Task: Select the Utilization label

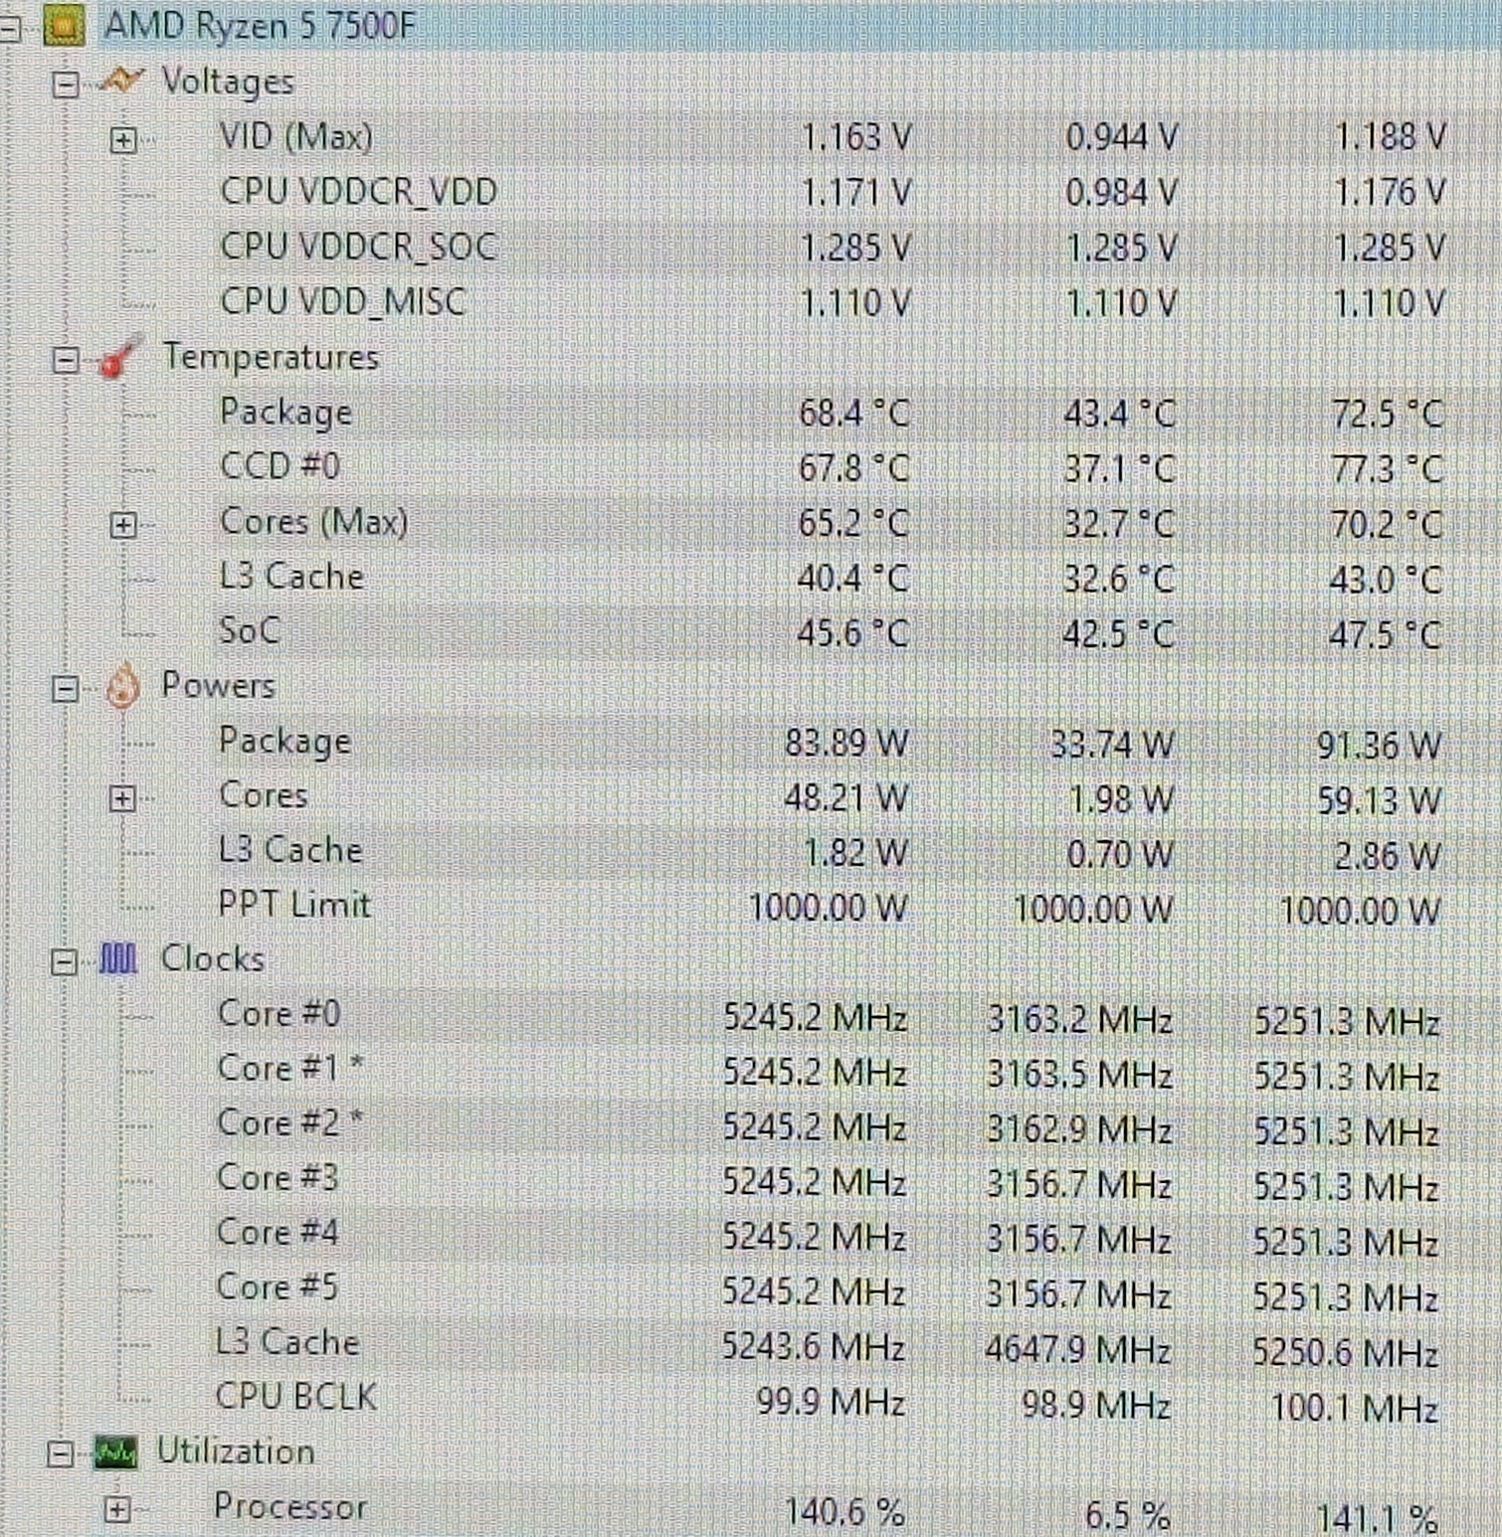Action: click(x=236, y=1452)
